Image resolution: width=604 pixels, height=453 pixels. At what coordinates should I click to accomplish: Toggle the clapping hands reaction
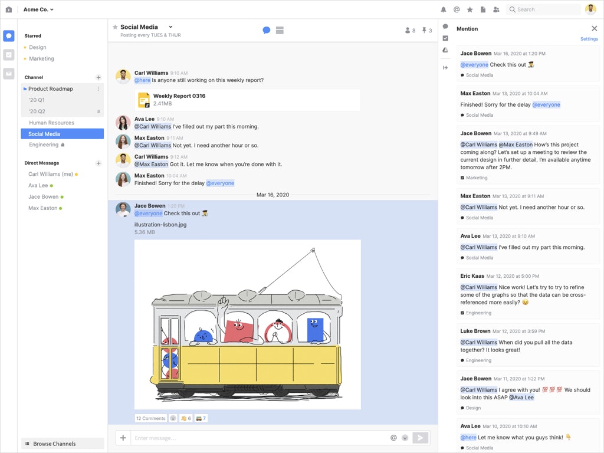186,418
